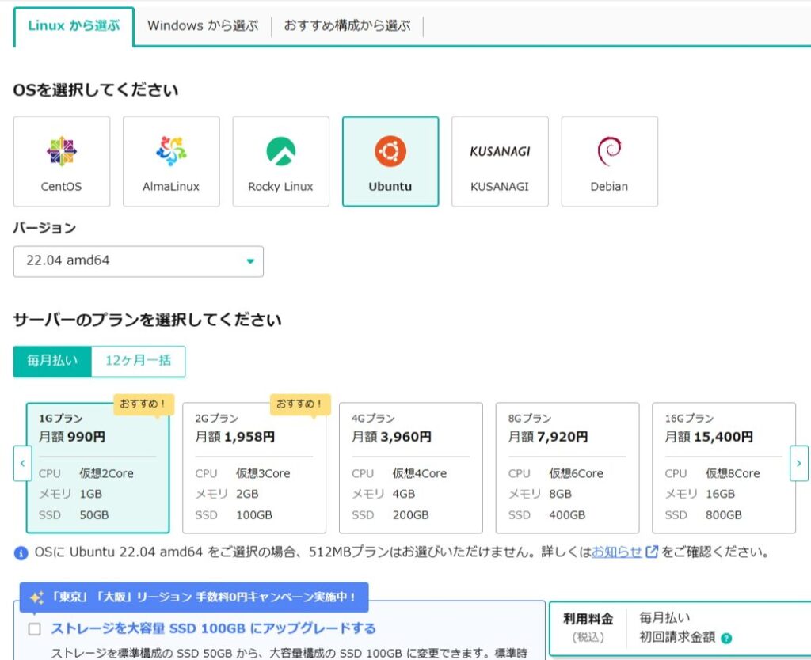811x660 pixels.
Task: Open the version dropdown showing 22.04 amd64
Action: coord(139,260)
